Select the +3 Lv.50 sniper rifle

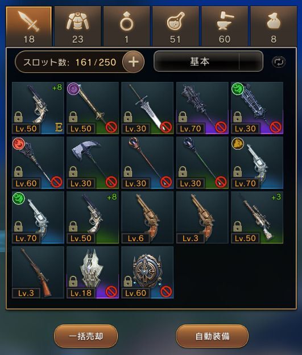click(x=257, y=217)
